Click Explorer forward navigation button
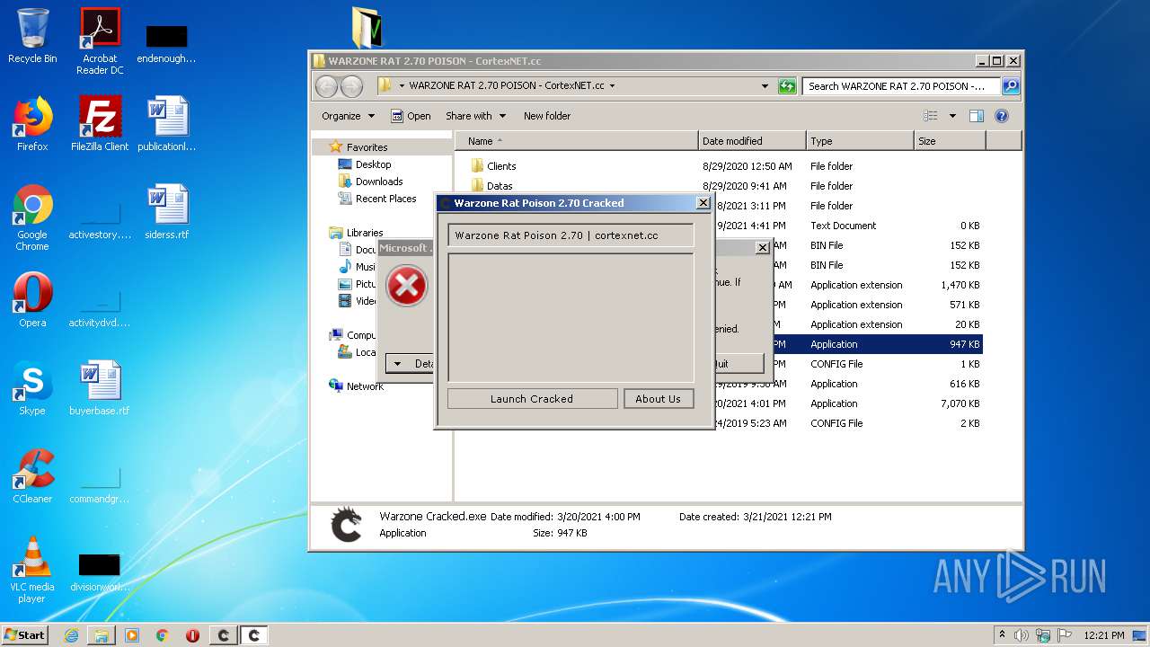The width and height of the screenshot is (1150, 647). click(351, 86)
